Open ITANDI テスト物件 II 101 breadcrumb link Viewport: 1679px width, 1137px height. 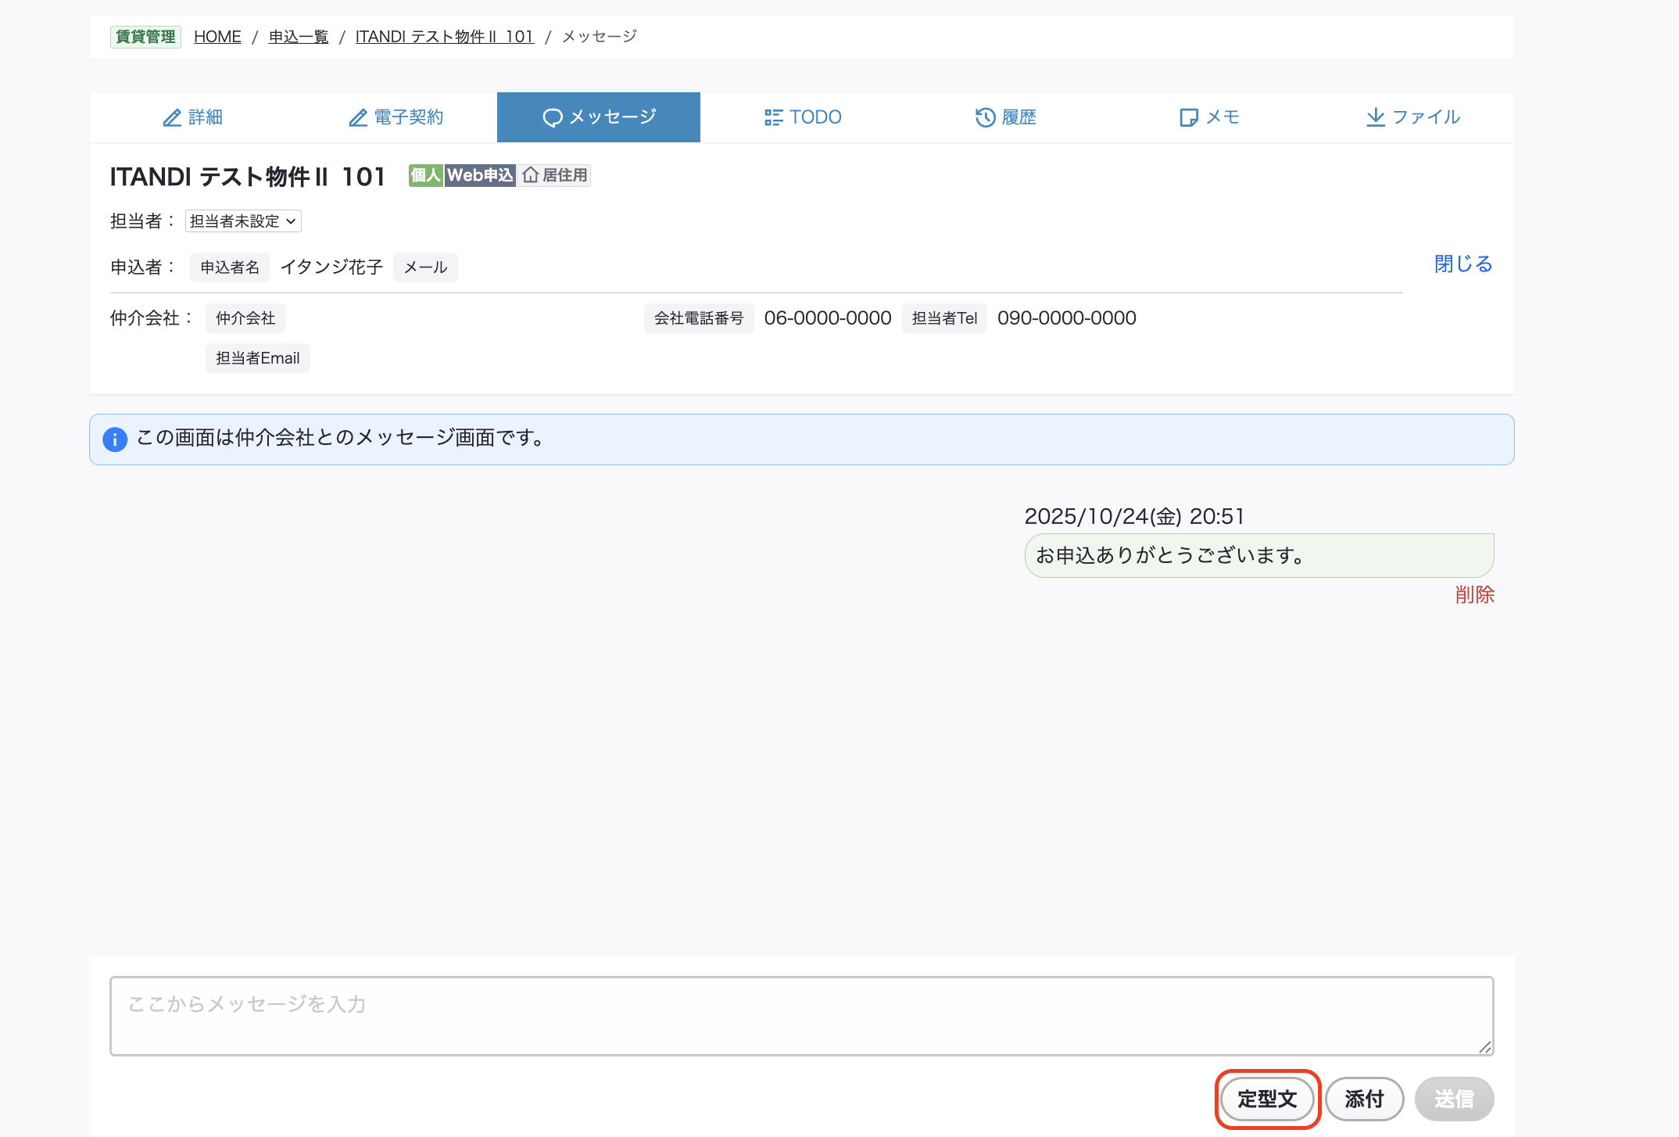click(x=445, y=37)
